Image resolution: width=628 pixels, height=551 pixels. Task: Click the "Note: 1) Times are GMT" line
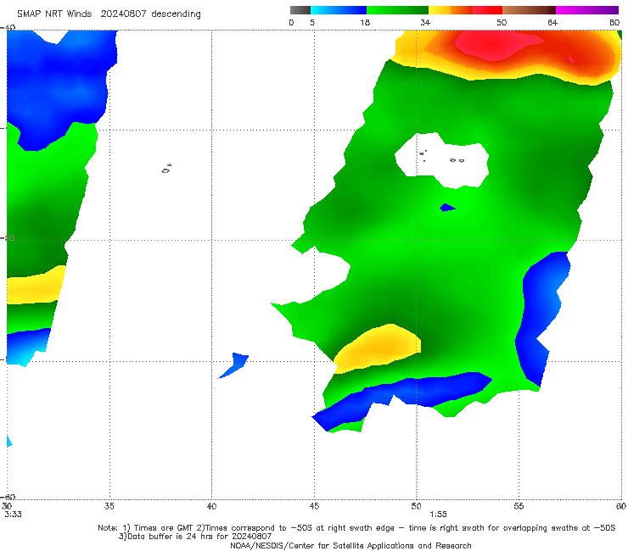coord(356,528)
